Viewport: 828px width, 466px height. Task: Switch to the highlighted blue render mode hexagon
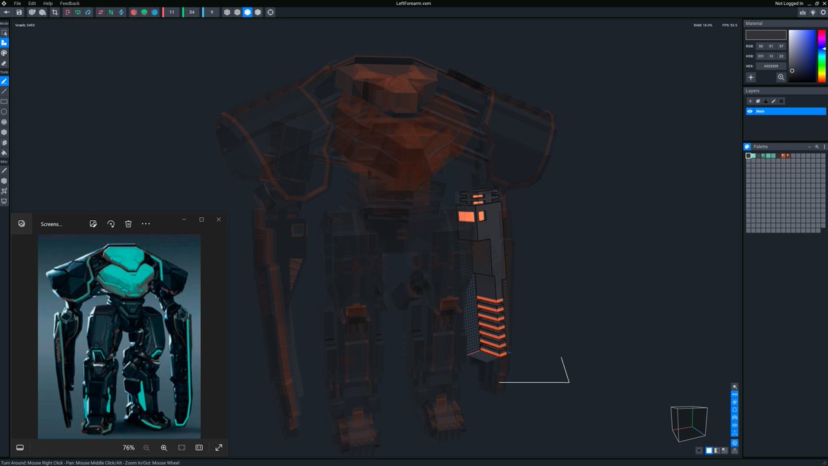click(x=247, y=12)
